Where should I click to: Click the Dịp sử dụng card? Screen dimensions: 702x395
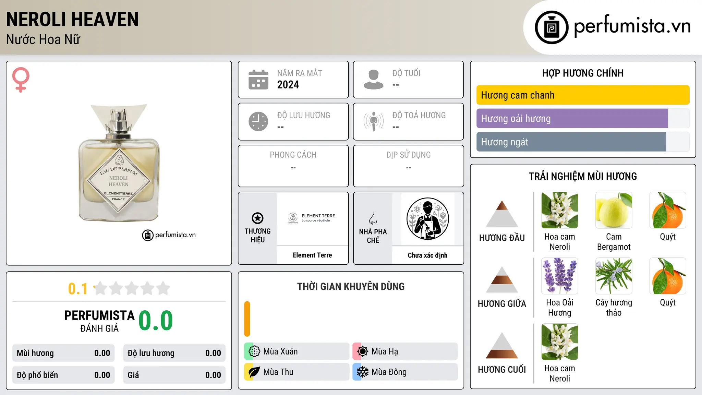(408, 166)
